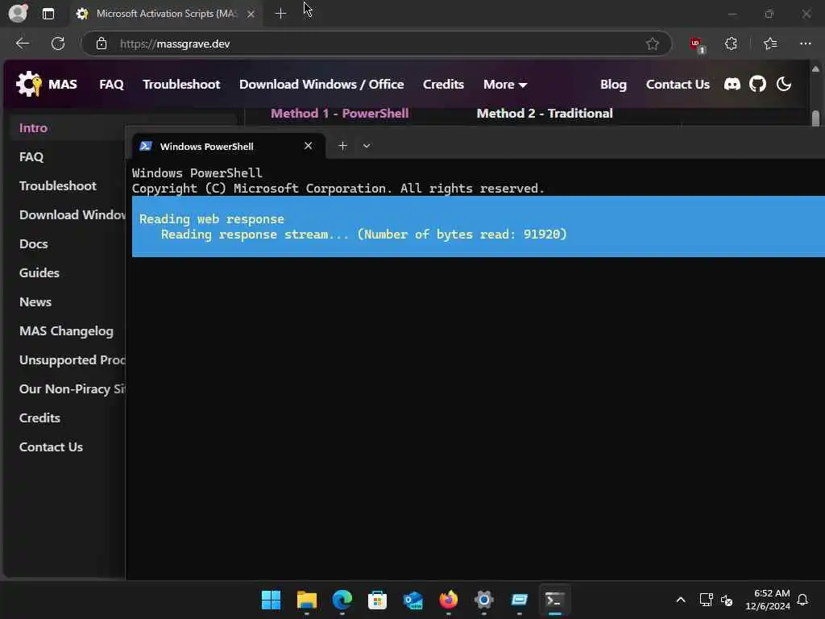Select Docs in the sidebar
Screen dimensions: 825x619
[x=34, y=243]
